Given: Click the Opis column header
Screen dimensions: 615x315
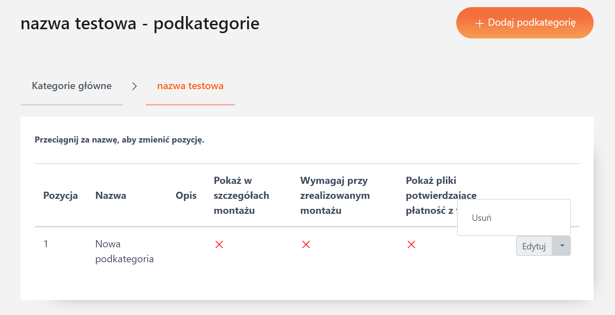Looking at the screenshot, I should pos(186,195).
